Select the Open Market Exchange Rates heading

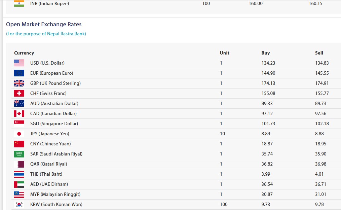tap(44, 24)
